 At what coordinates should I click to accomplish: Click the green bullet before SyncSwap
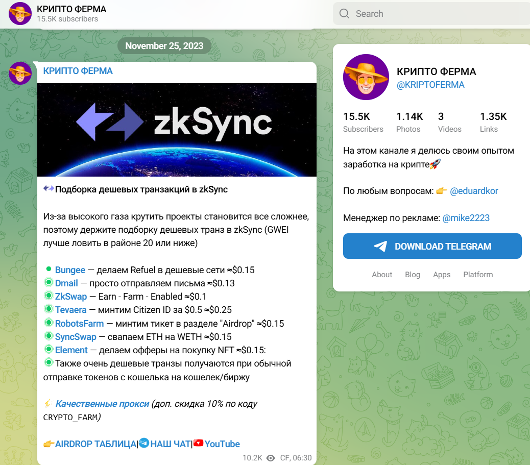[49, 336]
